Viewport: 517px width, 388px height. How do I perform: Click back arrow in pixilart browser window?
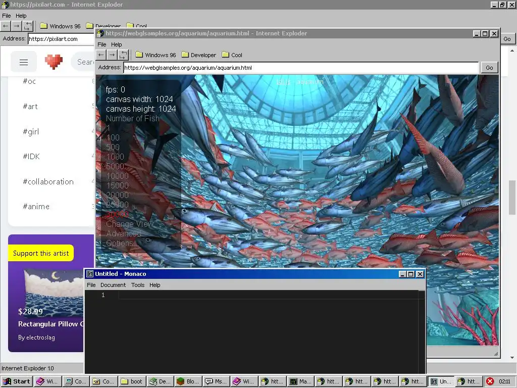(x=6, y=26)
